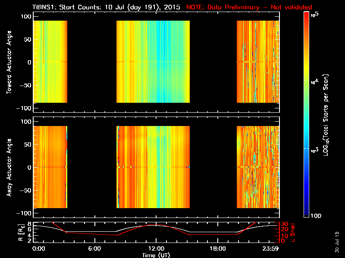345x258 pixels.
Task: Click the first data block in Away panel
Action: pos(50,167)
